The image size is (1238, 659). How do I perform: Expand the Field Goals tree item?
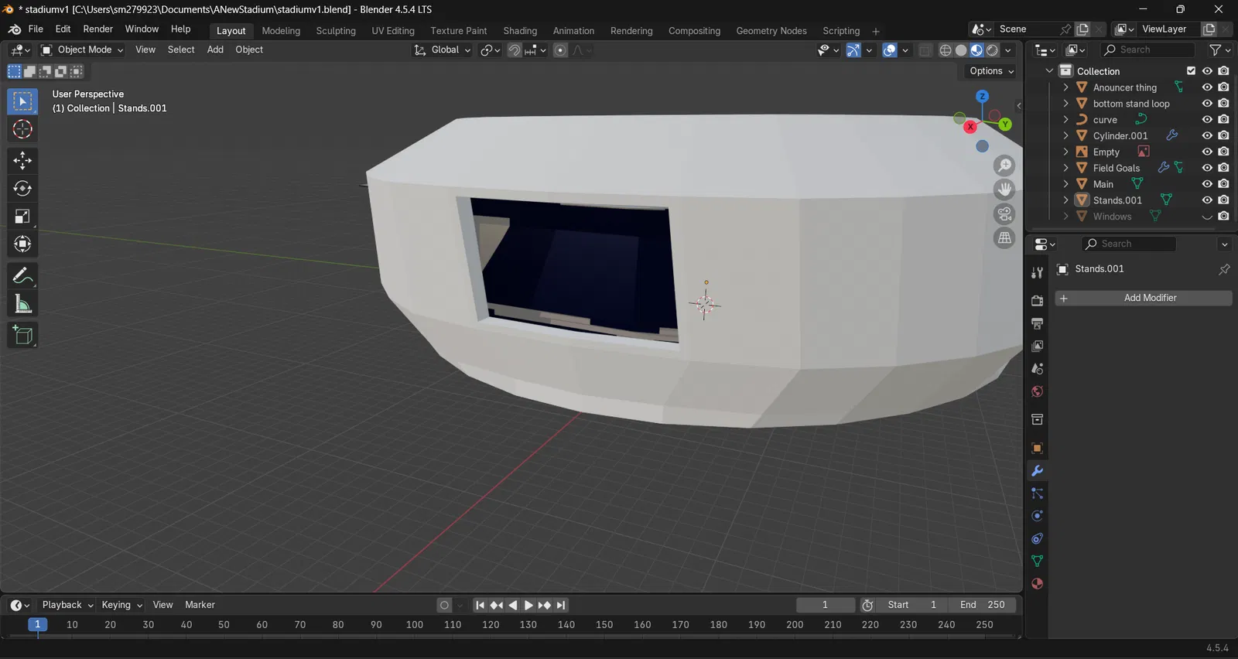[x=1066, y=168]
